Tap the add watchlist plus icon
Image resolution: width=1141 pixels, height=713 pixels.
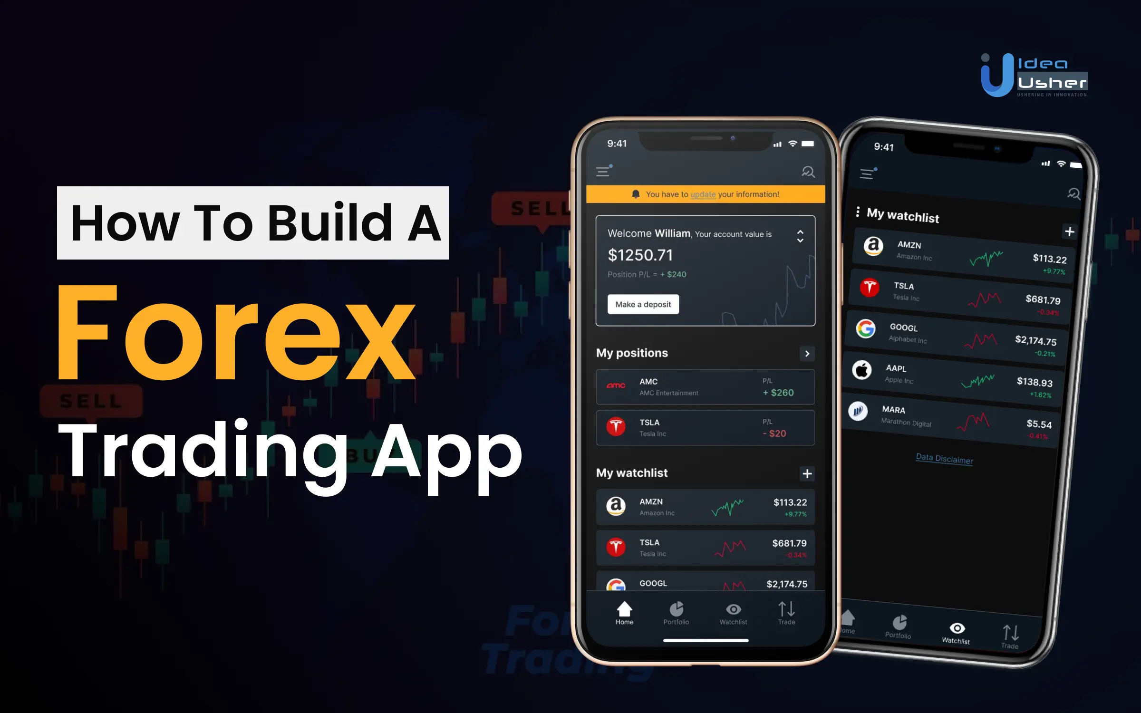[x=807, y=473]
